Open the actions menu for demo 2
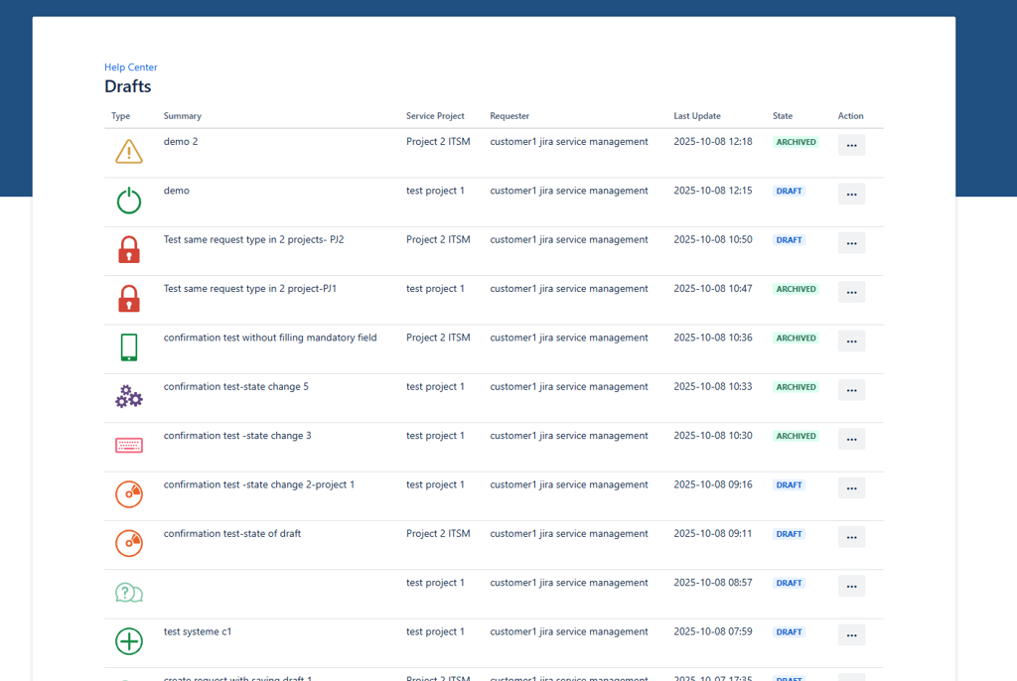 [851, 144]
